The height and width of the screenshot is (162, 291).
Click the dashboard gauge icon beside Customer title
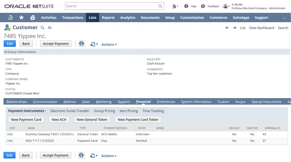(x=49, y=28)
